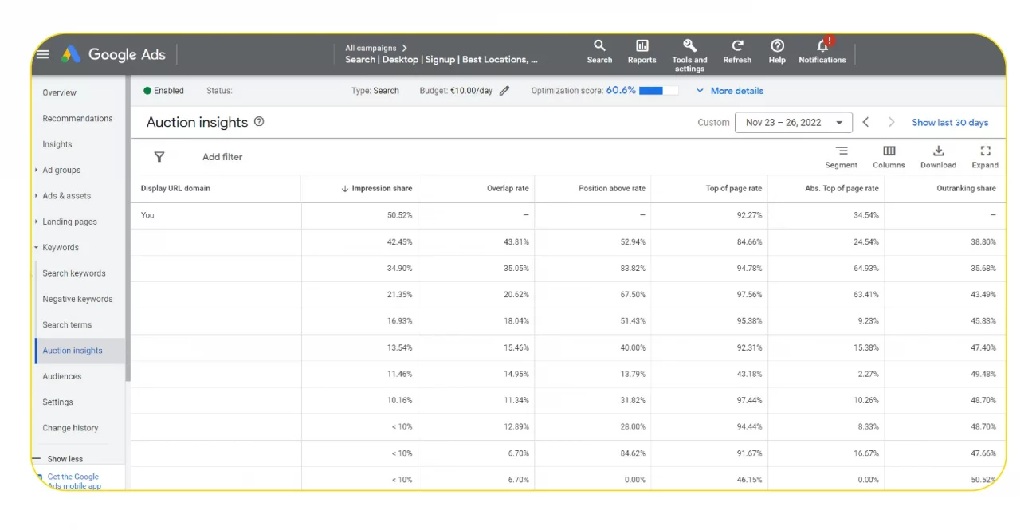Open Recommendations in the sidebar
The height and width of the screenshot is (530, 1036).
coord(77,119)
